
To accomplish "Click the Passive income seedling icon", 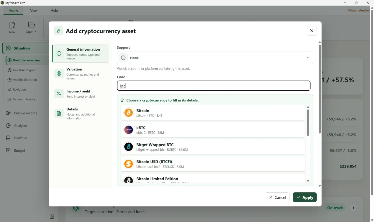I will (x=8, y=113).
